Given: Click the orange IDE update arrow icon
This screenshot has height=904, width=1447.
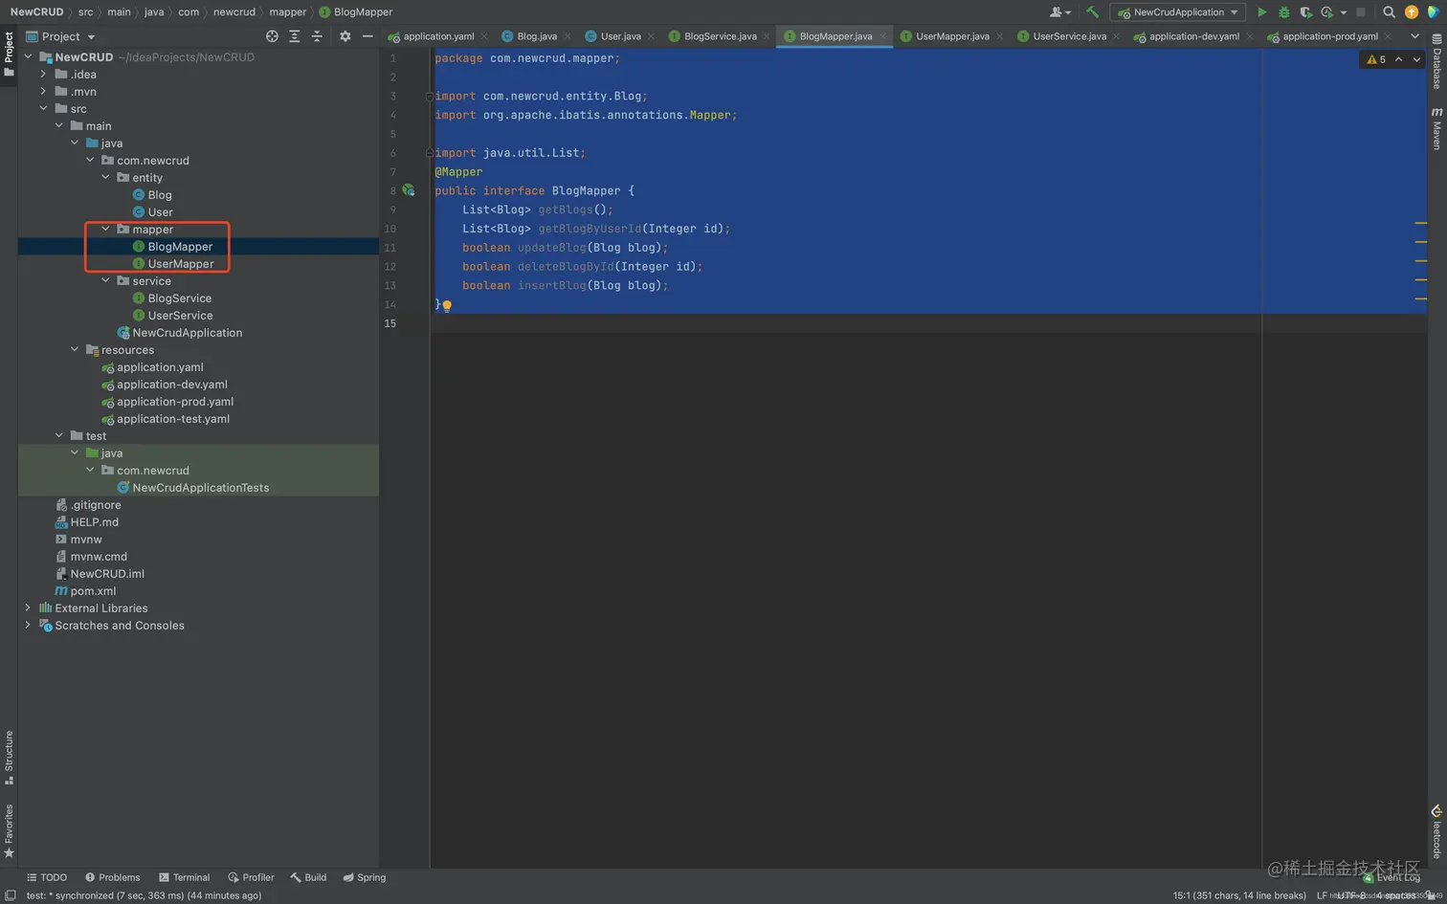Looking at the screenshot, I should (x=1412, y=12).
